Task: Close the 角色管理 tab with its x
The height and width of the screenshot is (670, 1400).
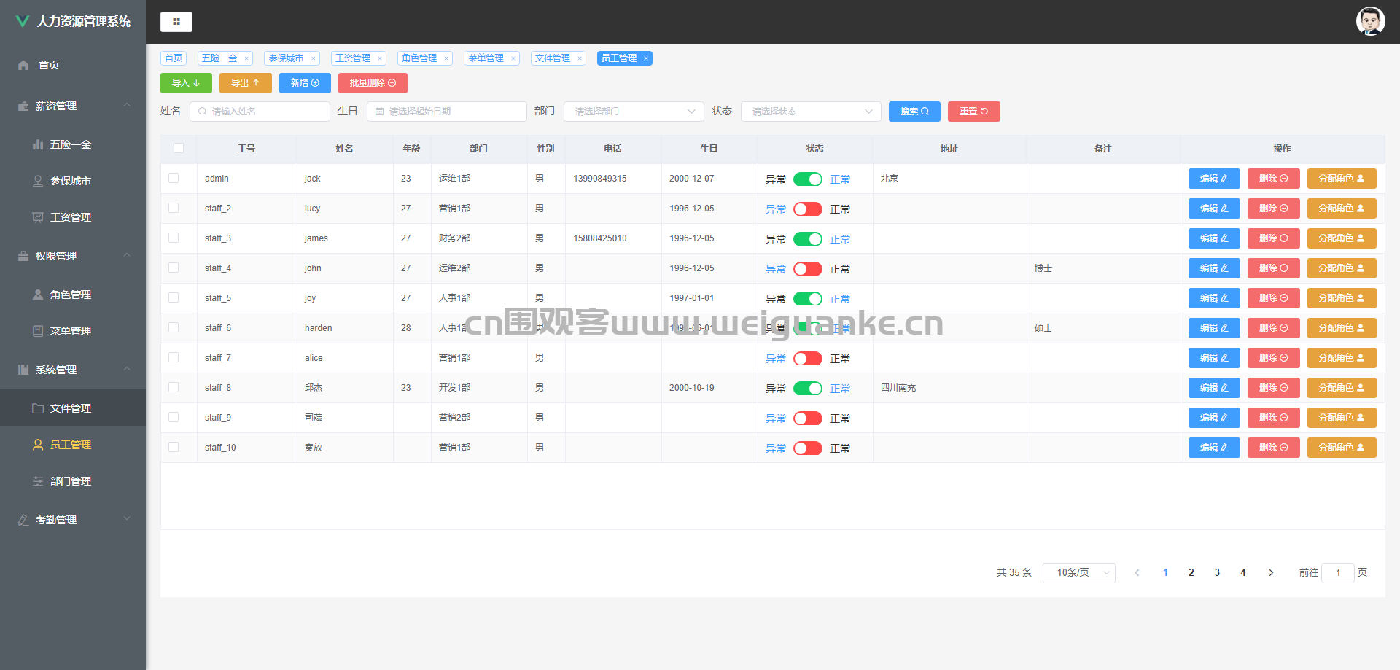Action: click(x=446, y=58)
